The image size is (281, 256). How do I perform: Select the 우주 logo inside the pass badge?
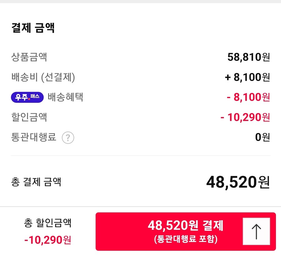(x=22, y=97)
